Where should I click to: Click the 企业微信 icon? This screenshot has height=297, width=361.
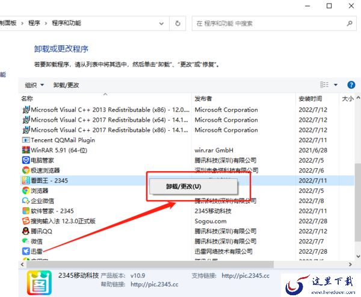point(26,201)
